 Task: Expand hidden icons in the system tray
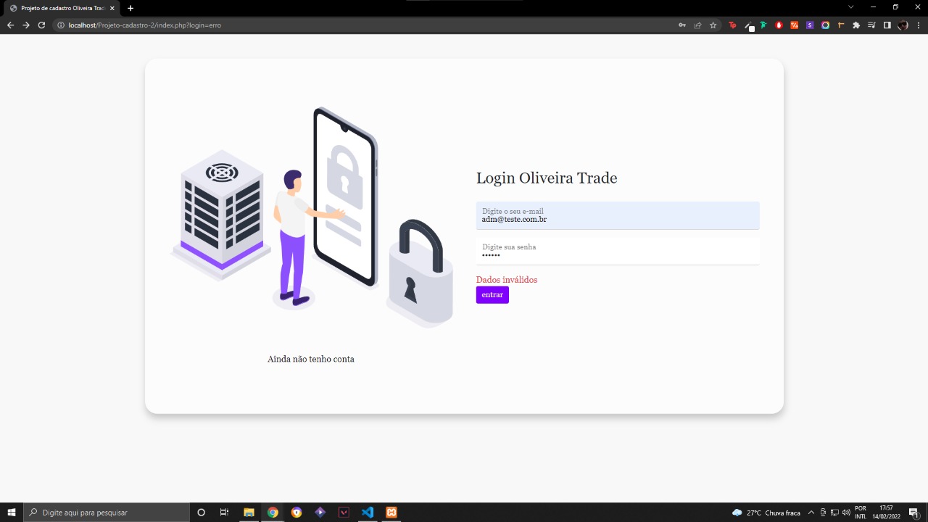(812, 512)
